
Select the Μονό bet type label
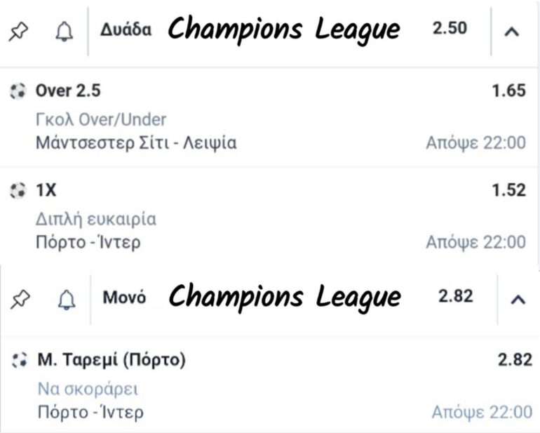pos(125,297)
